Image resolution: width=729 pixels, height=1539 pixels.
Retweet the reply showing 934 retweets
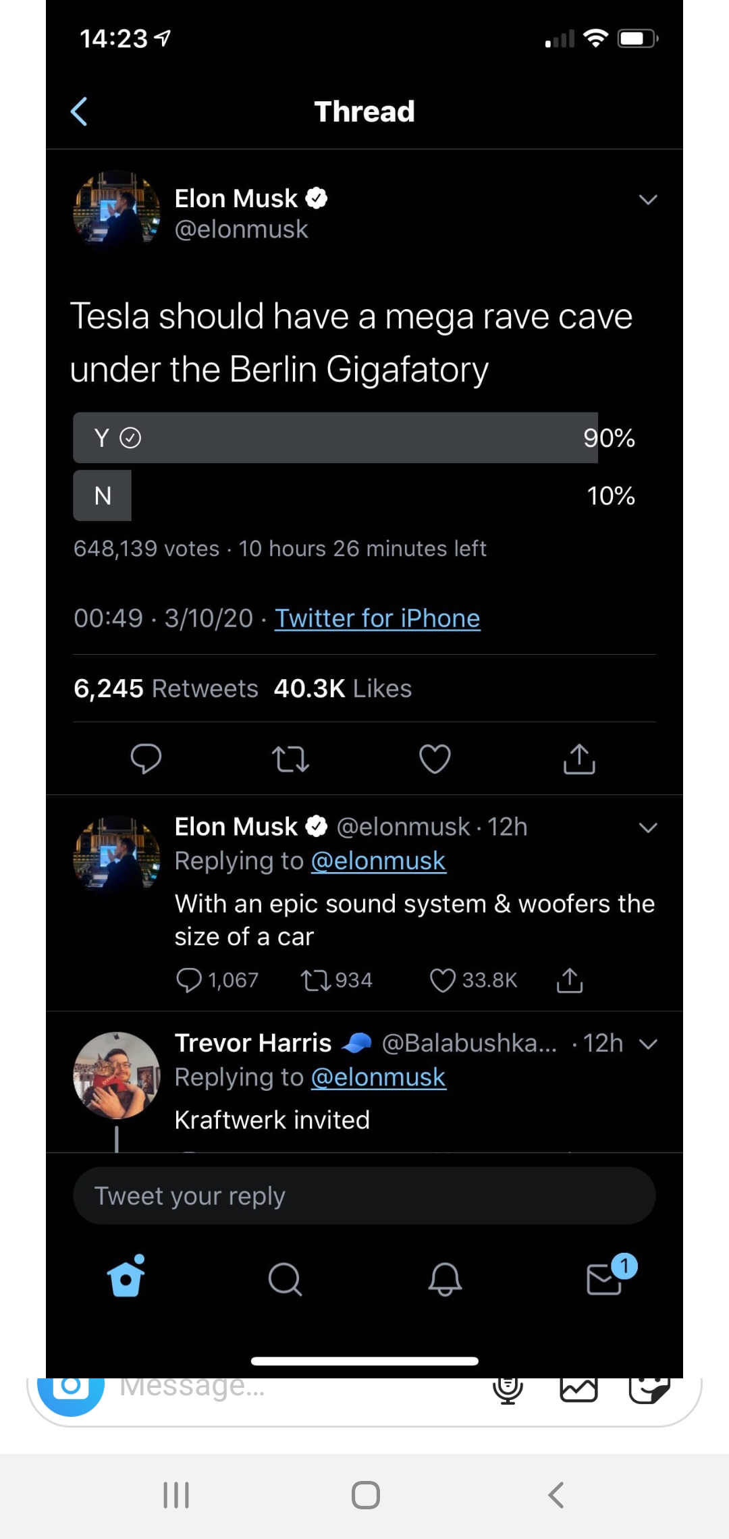(x=315, y=980)
